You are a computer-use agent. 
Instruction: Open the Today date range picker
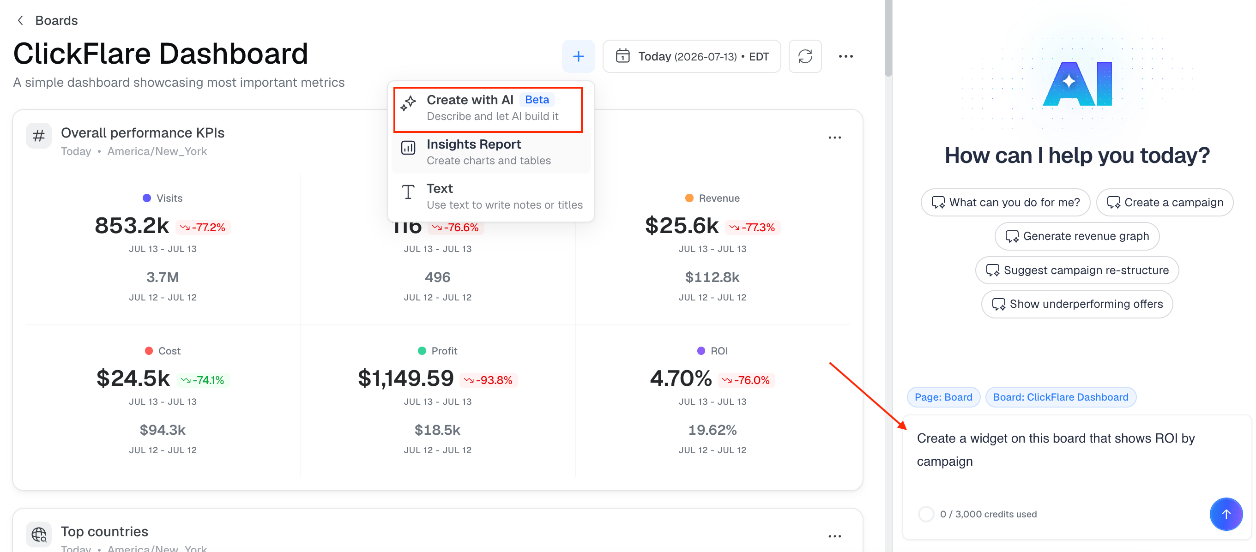point(691,56)
